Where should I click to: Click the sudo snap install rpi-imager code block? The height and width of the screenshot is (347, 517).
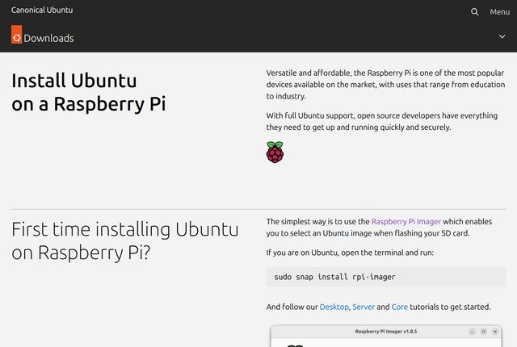coord(386,277)
